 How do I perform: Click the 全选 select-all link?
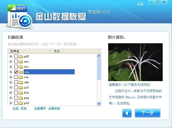tap(16, 109)
